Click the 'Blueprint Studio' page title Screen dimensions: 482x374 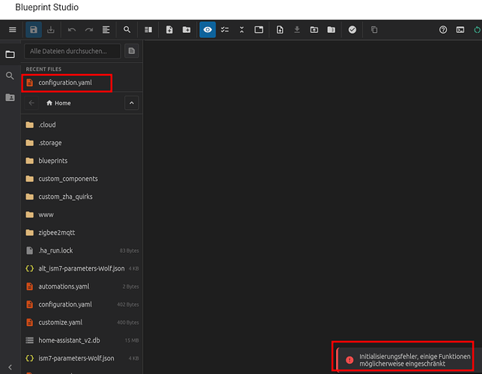[46, 7]
